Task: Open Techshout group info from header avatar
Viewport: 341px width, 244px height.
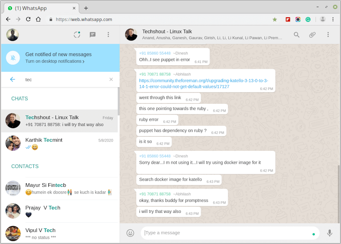Action: [131, 35]
